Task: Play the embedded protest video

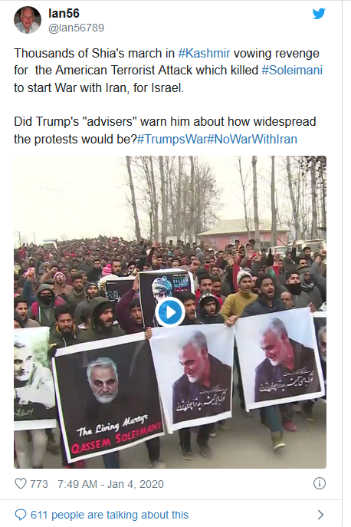Action: pos(170,312)
